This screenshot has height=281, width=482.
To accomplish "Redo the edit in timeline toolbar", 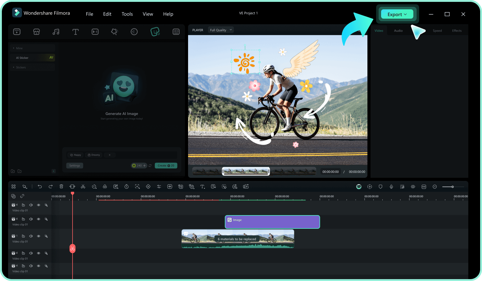I will point(50,187).
